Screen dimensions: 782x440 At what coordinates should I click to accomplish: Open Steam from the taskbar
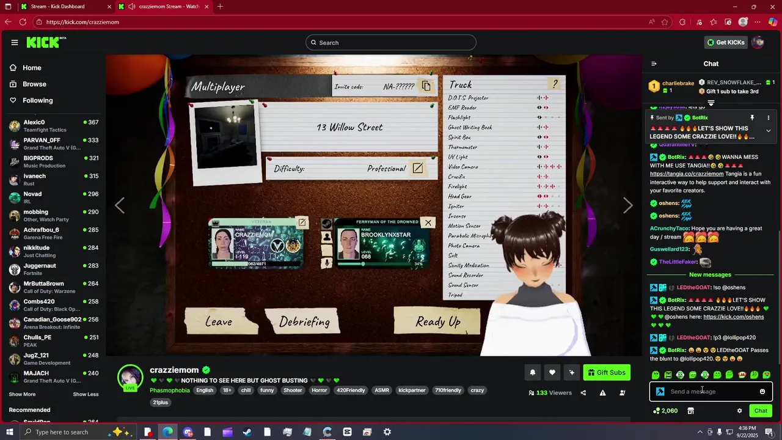247,432
